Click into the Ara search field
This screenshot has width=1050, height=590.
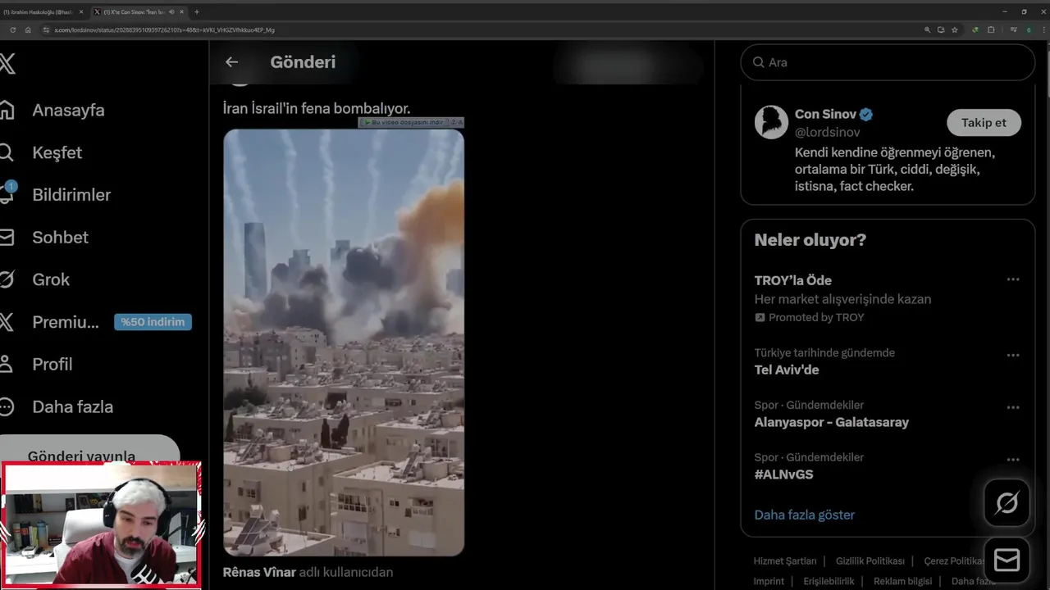888,62
